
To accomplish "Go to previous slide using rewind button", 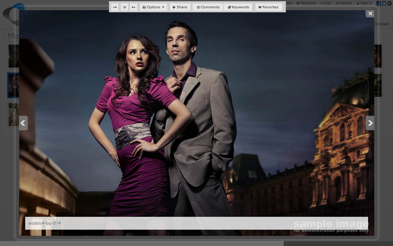I will click(x=115, y=7).
